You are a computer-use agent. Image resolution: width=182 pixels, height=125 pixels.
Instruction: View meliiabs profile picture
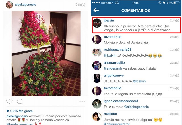(x=97, y=116)
